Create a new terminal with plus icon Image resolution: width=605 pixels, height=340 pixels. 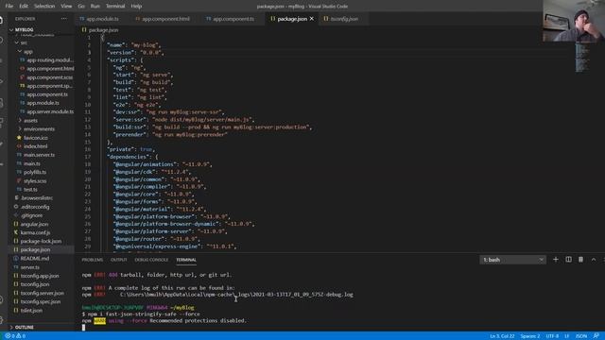[556, 260]
